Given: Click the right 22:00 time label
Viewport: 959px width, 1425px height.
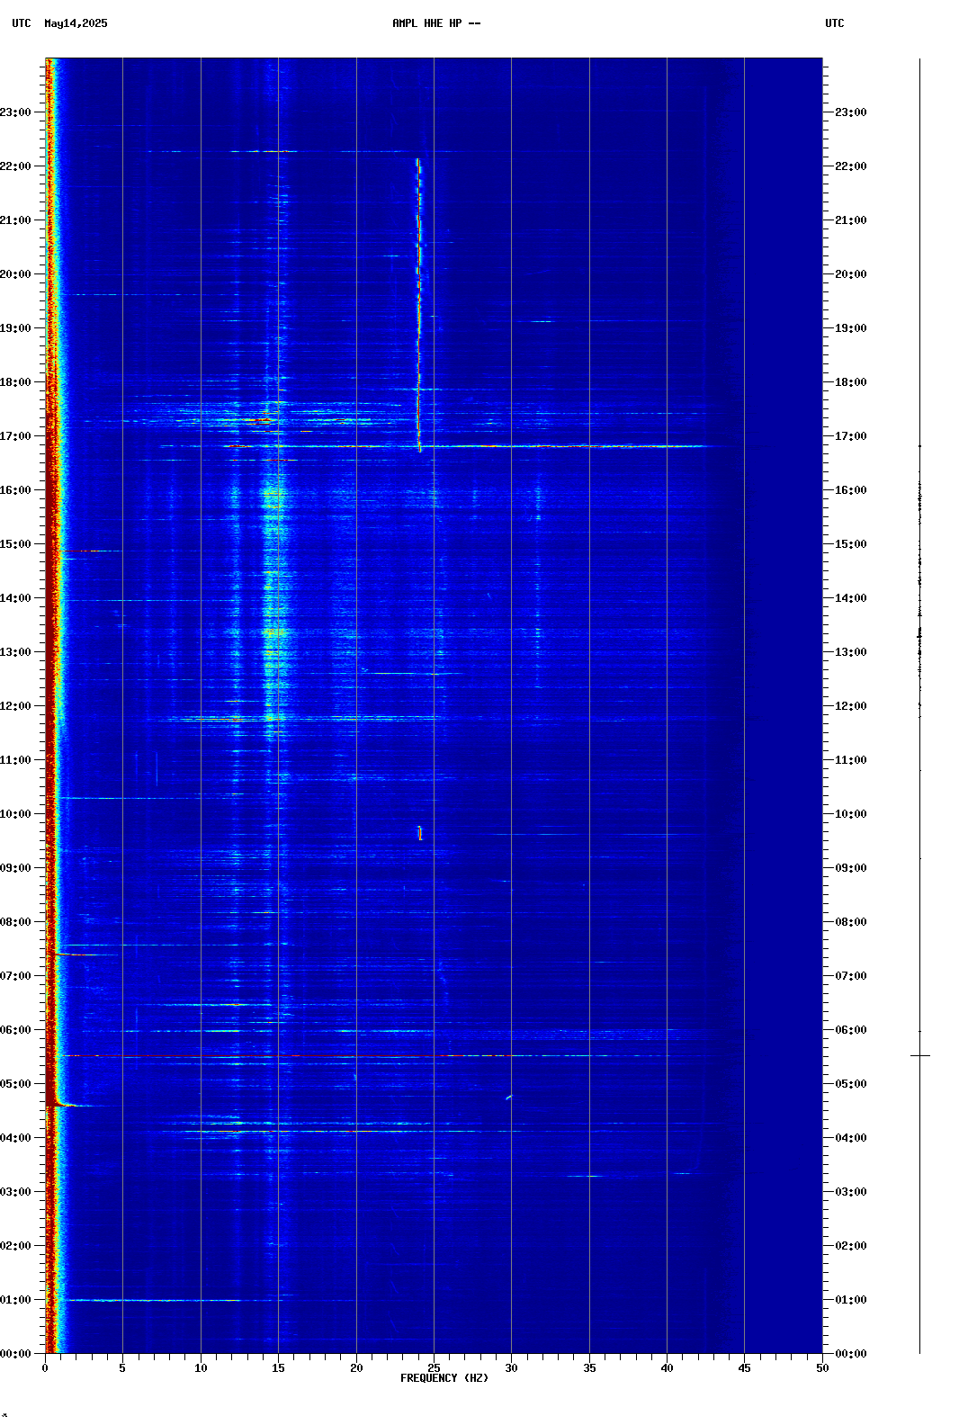Looking at the screenshot, I should click(851, 166).
